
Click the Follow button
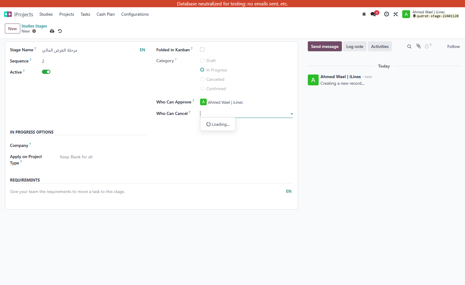[x=454, y=46]
